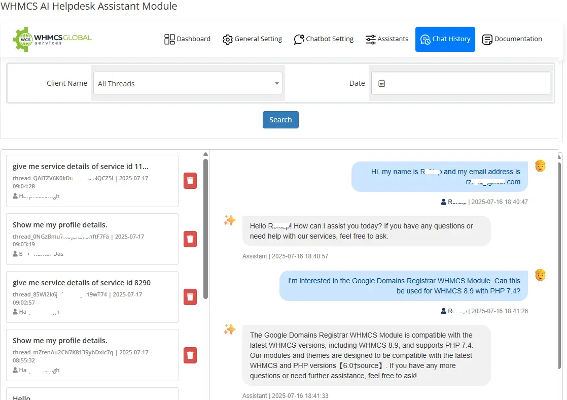
Task: Click the calendar icon in the Date field
Action: [x=381, y=83]
